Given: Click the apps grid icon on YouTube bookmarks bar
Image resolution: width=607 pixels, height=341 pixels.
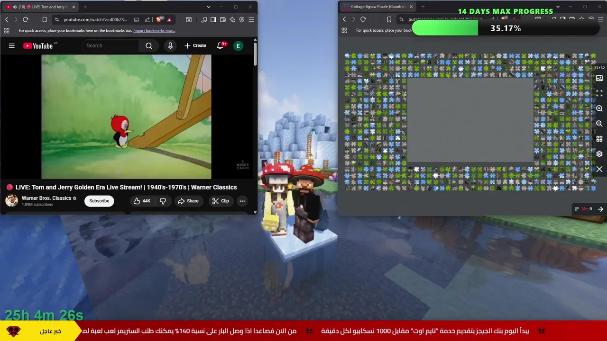Looking at the screenshot, I should coord(7,30).
